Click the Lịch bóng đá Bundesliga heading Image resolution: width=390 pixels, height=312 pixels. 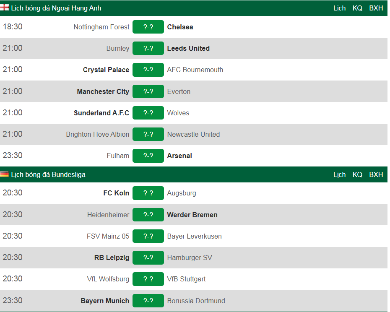coord(48,174)
